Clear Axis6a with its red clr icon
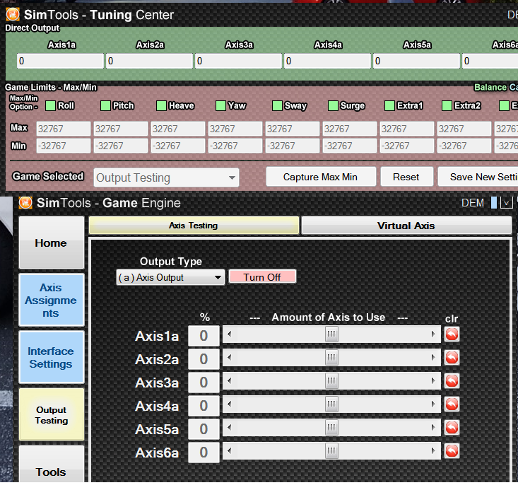Image resolution: width=518 pixels, height=490 pixels. click(452, 451)
